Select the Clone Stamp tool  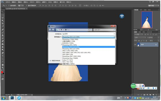pos(3,35)
